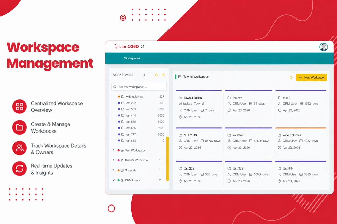
Task: Add a new workspace with plus icon
Action: point(163,75)
